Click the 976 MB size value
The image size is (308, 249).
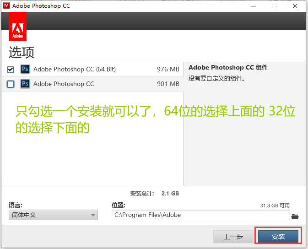168,69
